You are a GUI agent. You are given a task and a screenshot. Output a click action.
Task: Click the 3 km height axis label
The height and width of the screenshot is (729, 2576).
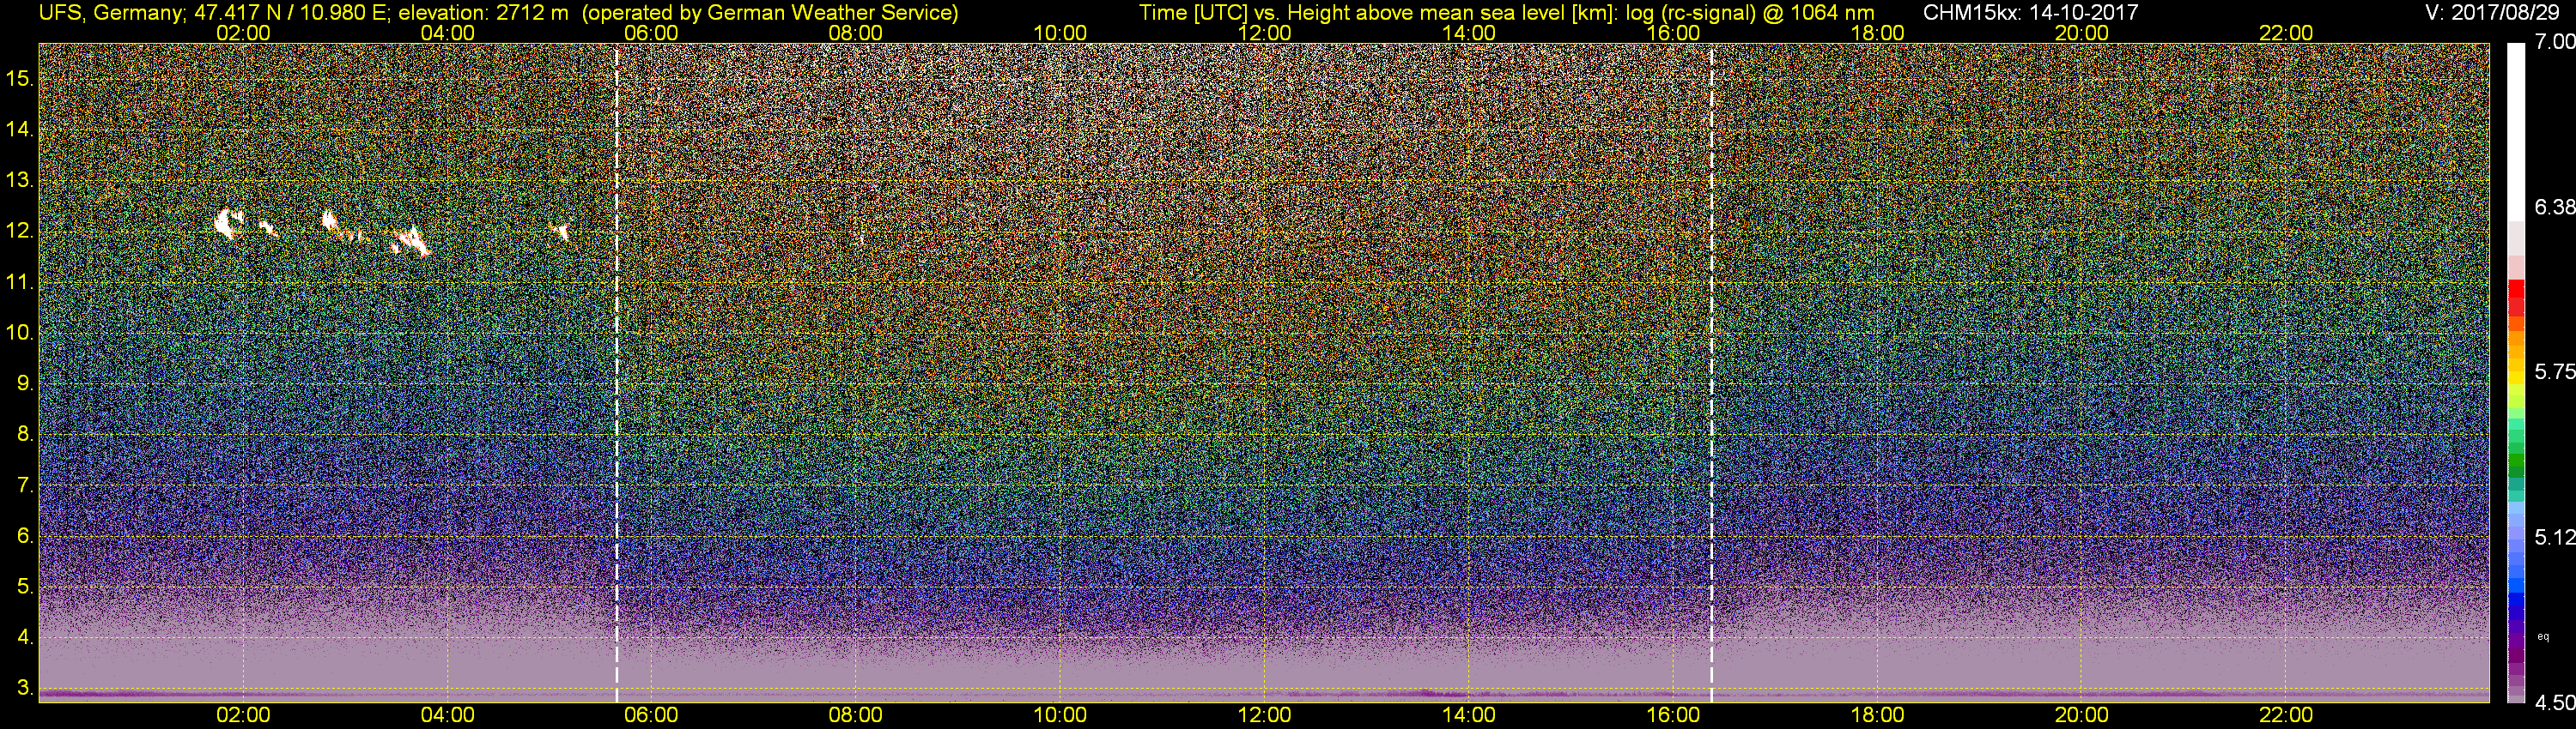click(25, 688)
